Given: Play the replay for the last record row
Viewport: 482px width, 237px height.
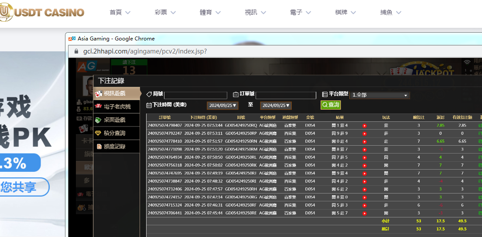Looking at the screenshot, I should (x=365, y=213).
